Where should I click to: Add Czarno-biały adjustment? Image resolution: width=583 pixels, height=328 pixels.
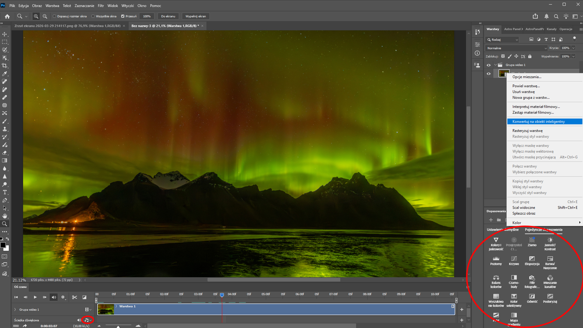tap(514, 278)
